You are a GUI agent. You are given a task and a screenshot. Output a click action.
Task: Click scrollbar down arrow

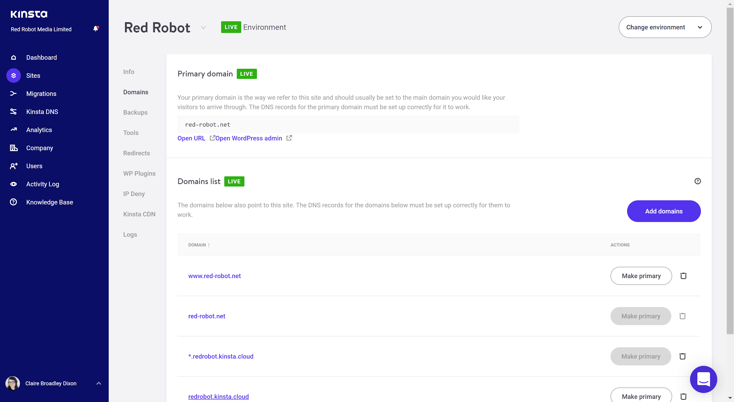[x=730, y=398]
